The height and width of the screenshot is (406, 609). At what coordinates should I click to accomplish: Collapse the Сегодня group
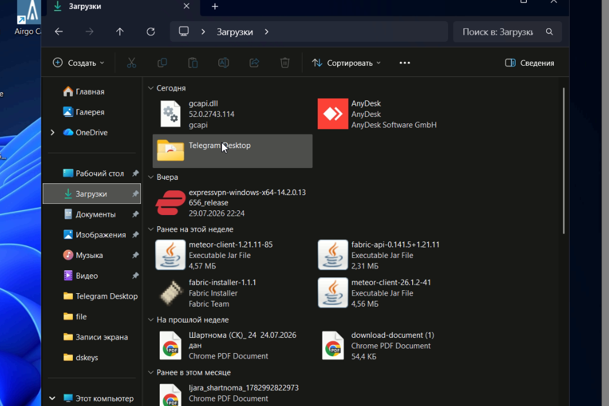pyautogui.click(x=151, y=88)
